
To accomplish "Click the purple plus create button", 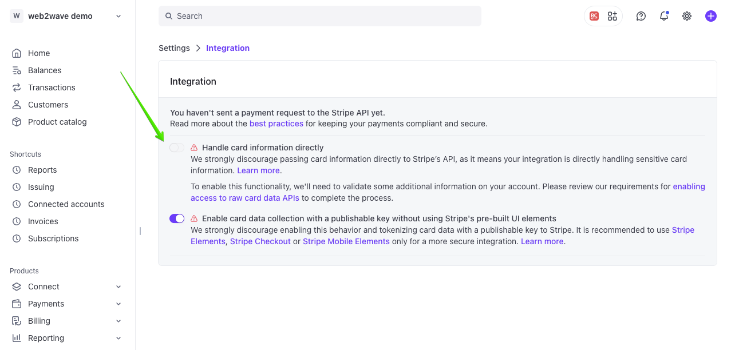I will click(x=711, y=16).
